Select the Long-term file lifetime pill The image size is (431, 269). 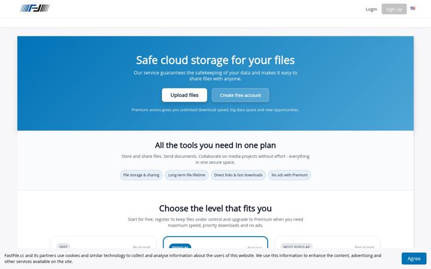click(187, 175)
